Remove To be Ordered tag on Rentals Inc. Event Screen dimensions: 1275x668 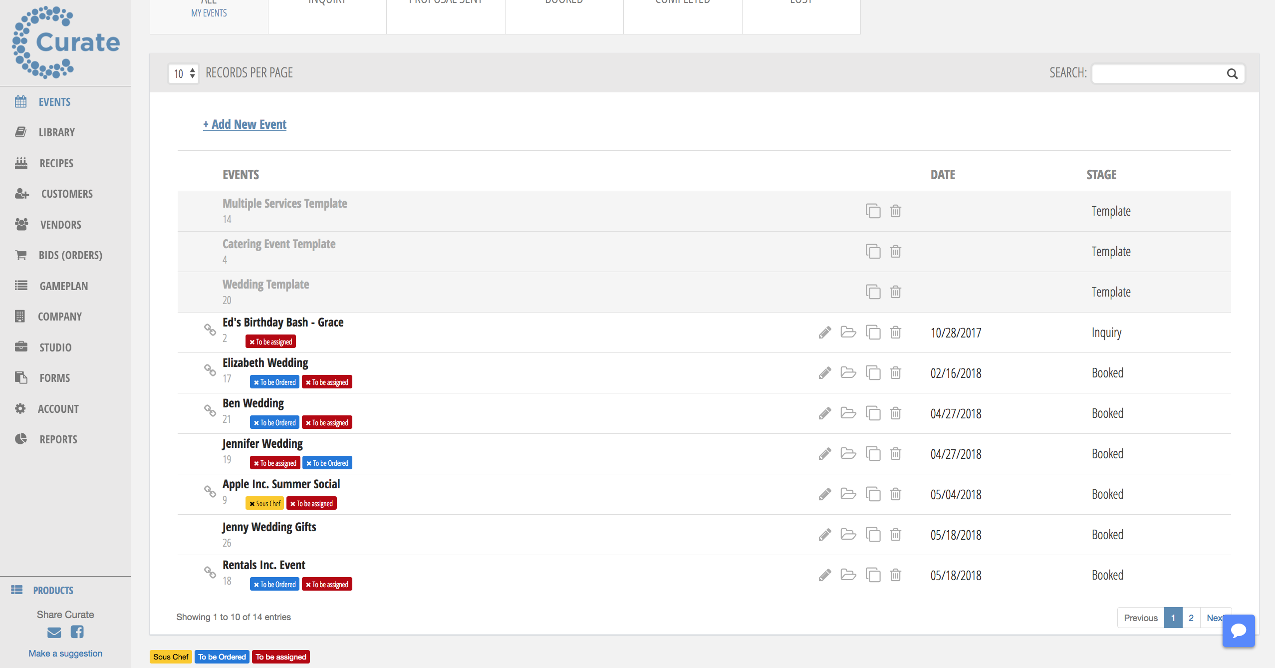click(256, 585)
